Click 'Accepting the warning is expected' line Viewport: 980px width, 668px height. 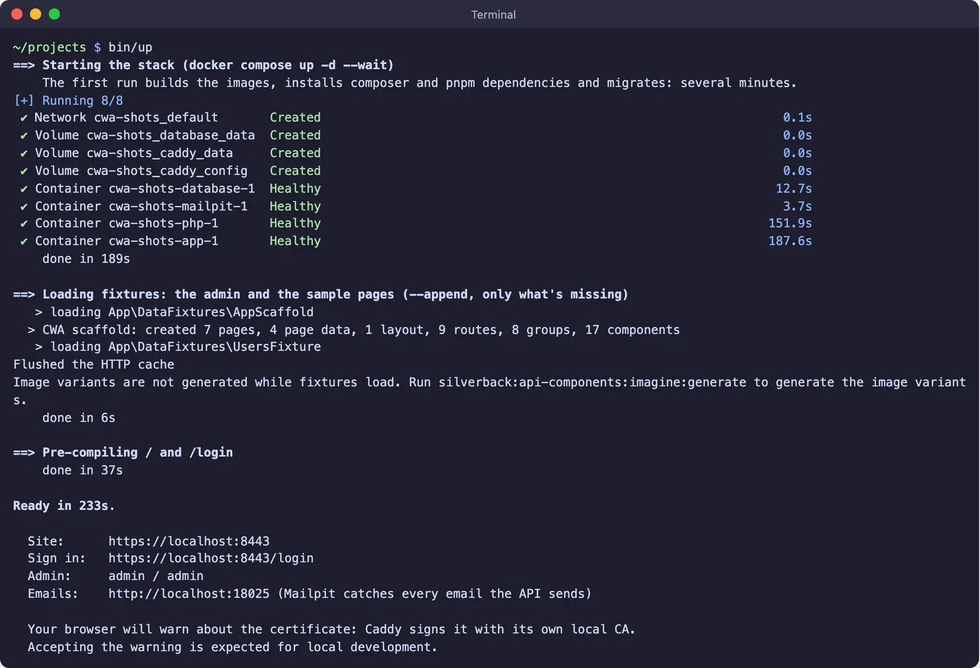pos(233,647)
